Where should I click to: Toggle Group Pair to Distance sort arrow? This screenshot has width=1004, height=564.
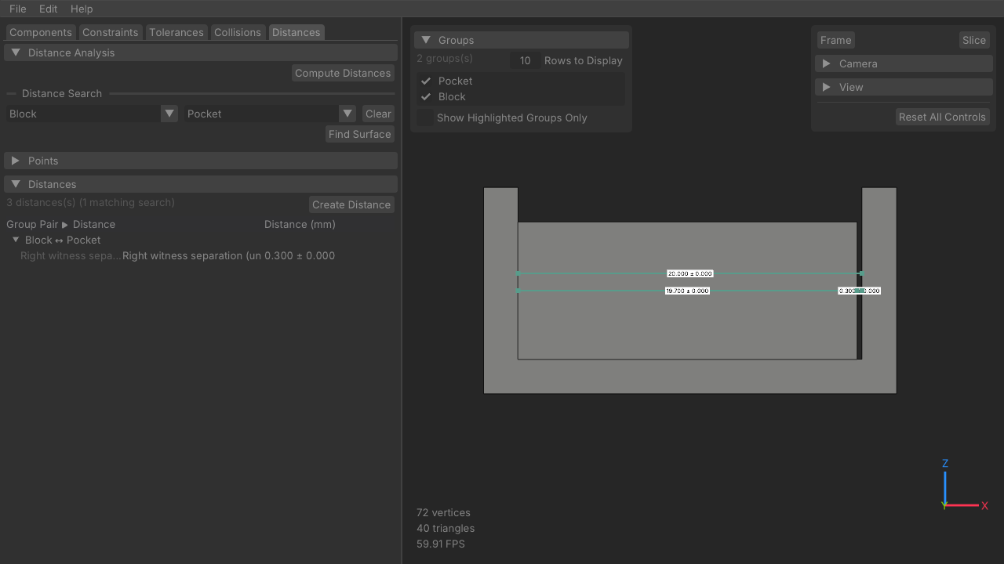(65, 225)
